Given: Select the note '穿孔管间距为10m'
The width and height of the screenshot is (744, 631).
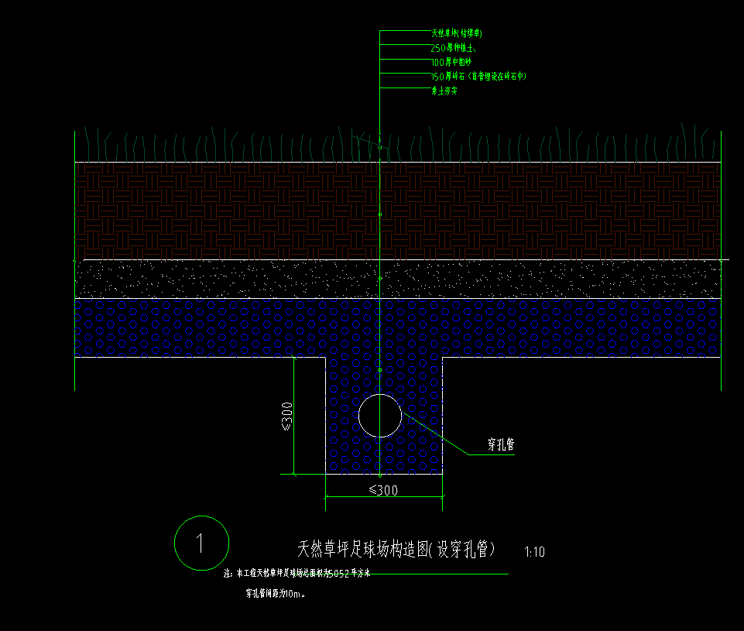Looking at the screenshot, I should click(275, 594).
